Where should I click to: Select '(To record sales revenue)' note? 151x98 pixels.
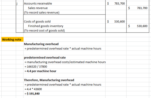64,12
